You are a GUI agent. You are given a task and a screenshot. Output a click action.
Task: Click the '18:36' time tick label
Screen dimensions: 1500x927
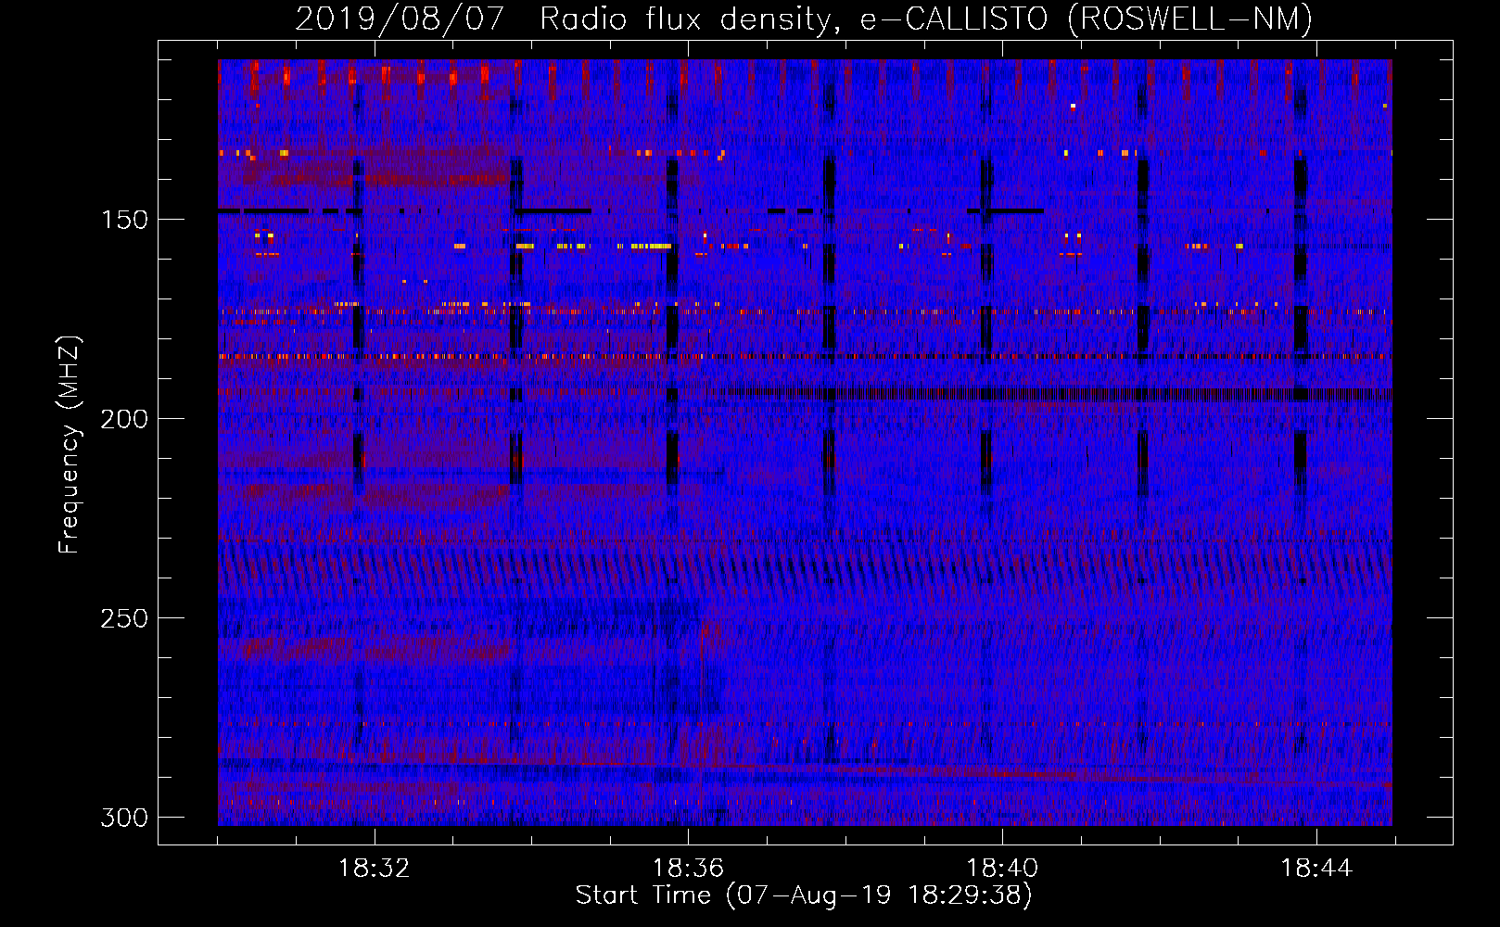tap(688, 869)
